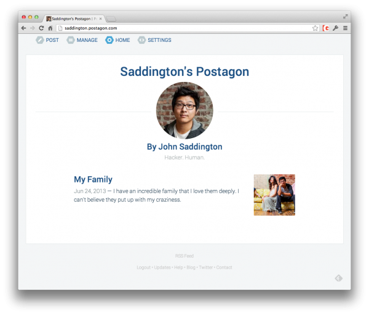Click the key extension icon
The image size is (369, 315).
tap(336, 28)
